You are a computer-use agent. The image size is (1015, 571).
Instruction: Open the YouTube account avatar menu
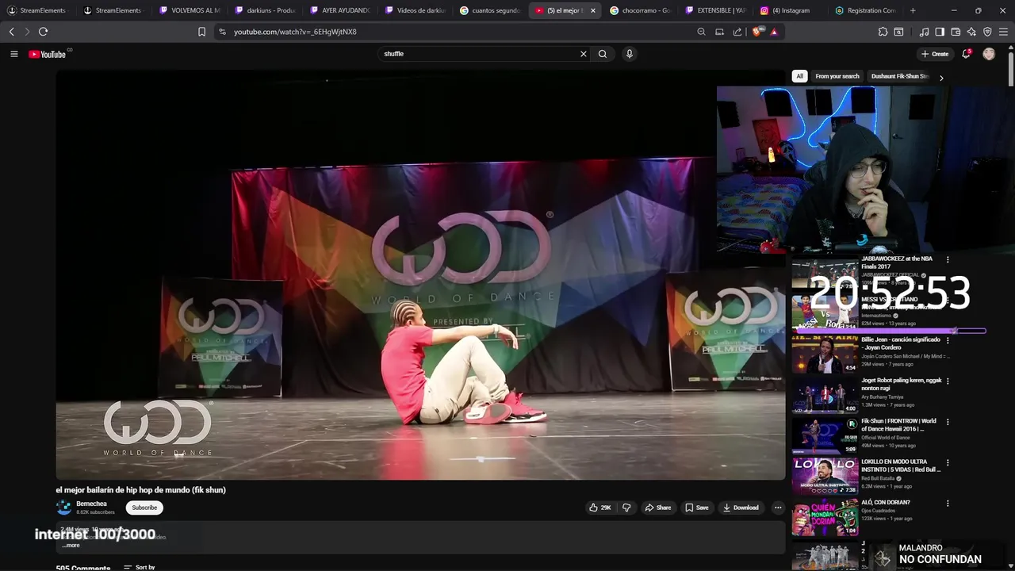click(x=989, y=54)
